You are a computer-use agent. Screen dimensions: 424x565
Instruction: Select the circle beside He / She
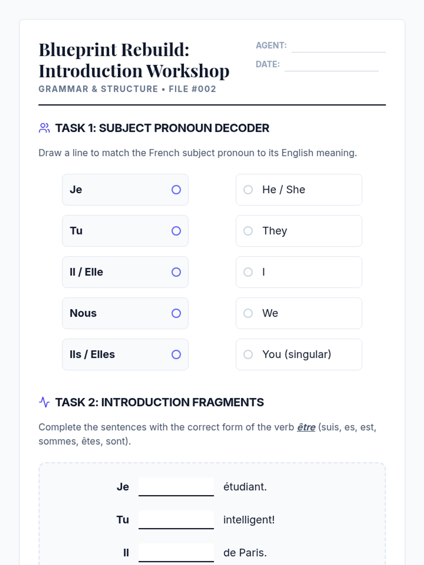(248, 190)
